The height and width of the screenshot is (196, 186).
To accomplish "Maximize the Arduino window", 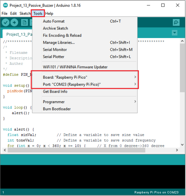I will pyautogui.click(x=163, y=5).
